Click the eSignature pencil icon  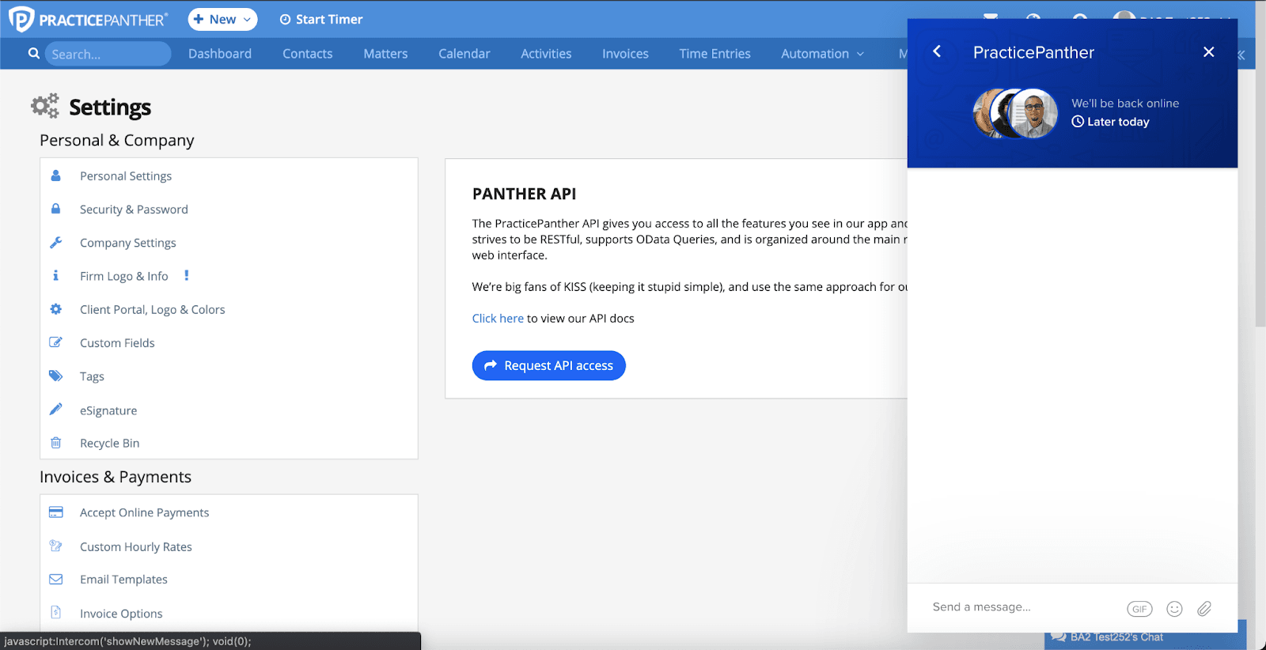click(55, 410)
